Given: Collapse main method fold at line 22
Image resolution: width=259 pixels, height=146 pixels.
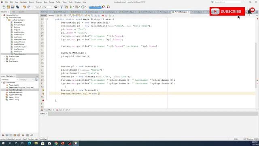Looking at the screenshot, I should pyautogui.click(x=47, y=19).
